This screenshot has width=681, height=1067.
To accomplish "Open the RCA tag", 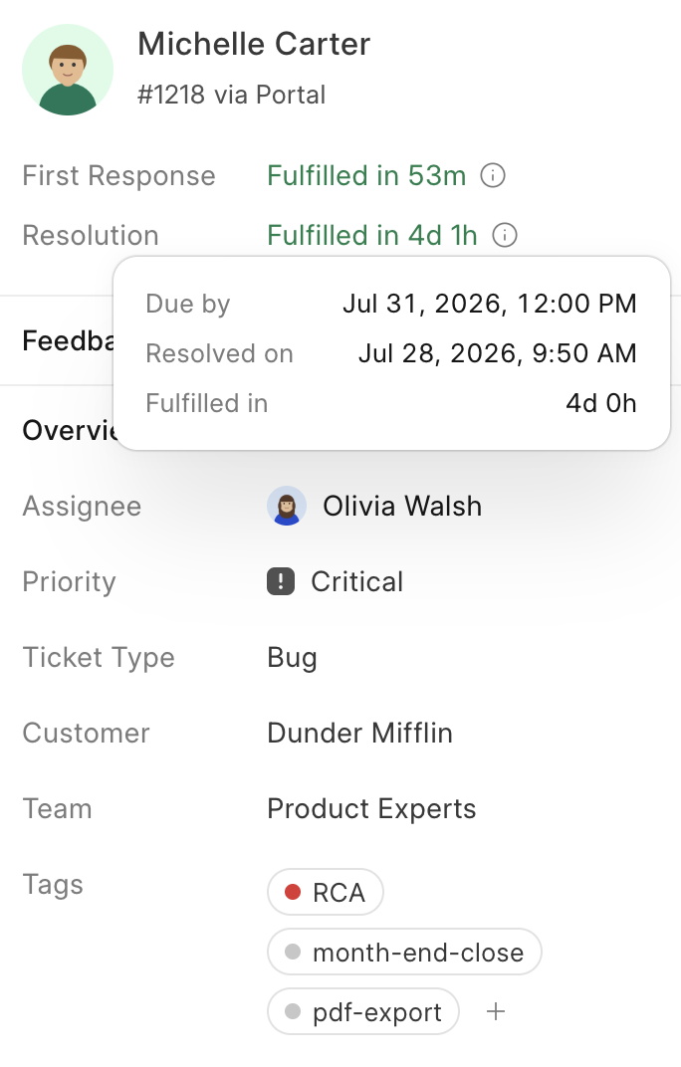I will pos(326,892).
